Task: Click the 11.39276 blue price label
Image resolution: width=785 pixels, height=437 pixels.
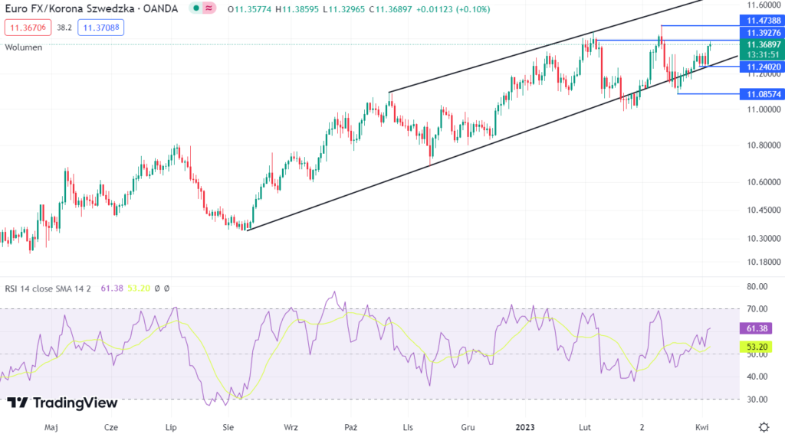Action: [x=760, y=34]
